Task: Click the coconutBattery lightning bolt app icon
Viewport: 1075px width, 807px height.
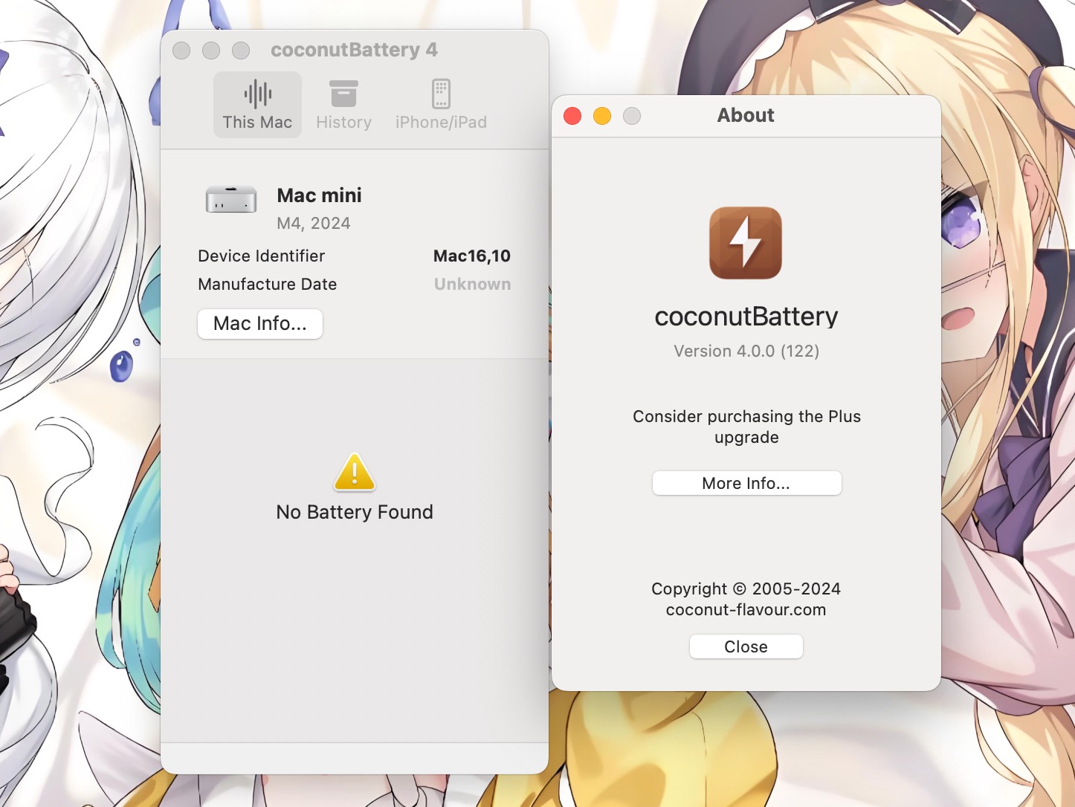Action: 746,243
